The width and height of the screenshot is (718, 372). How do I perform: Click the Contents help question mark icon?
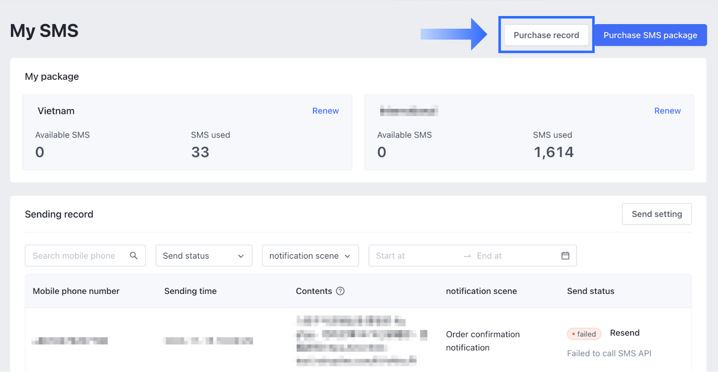tap(340, 291)
